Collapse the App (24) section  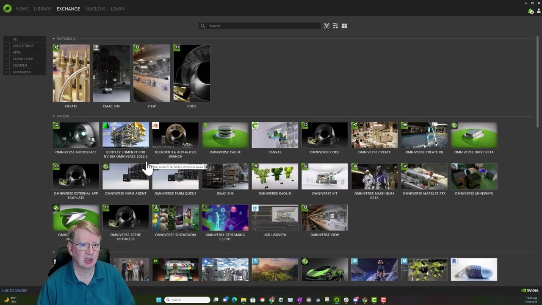click(x=54, y=116)
